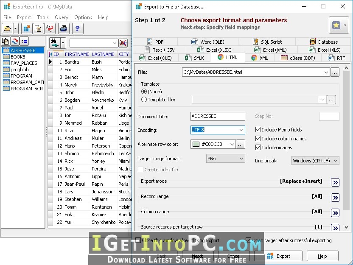Check Close this window after clicking Export
The height and width of the screenshot is (265, 353).
(x=138, y=240)
